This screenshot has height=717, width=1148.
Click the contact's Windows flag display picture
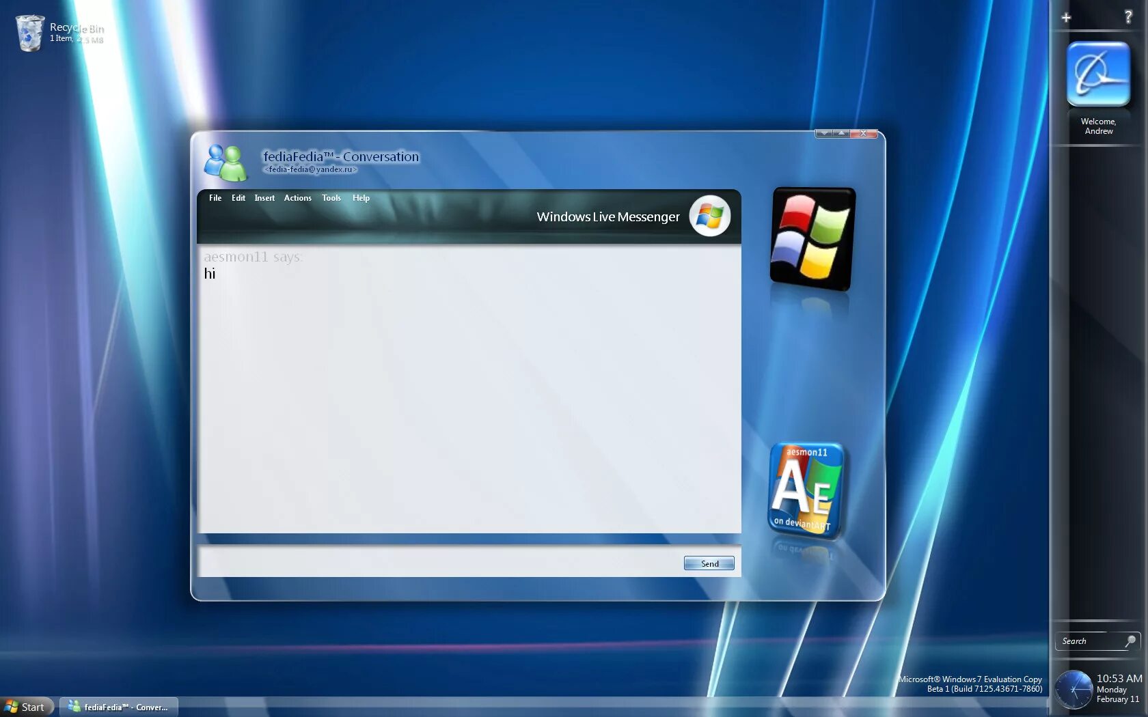pyautogui.click(x=812, y=239)
